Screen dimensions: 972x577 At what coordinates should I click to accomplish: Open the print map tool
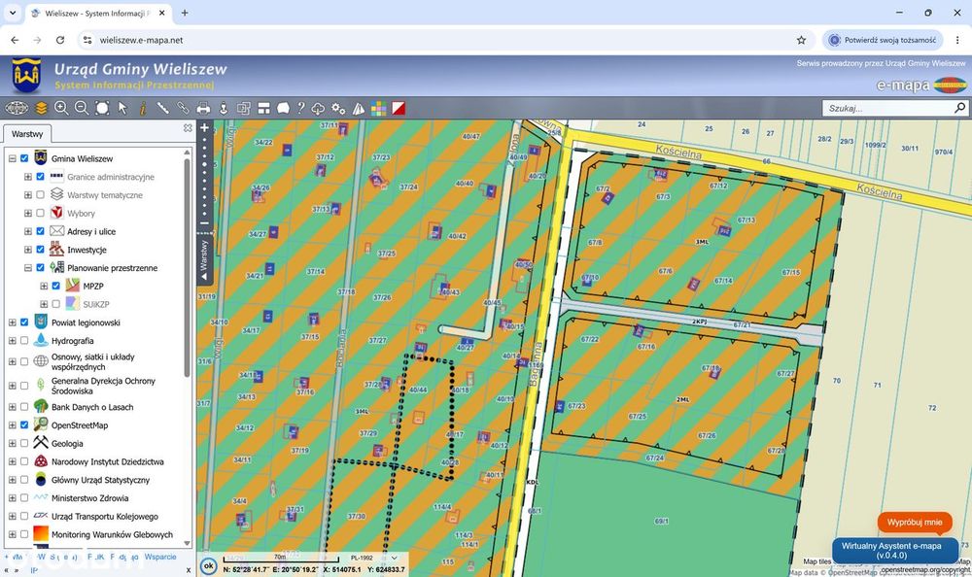(203, 109)
